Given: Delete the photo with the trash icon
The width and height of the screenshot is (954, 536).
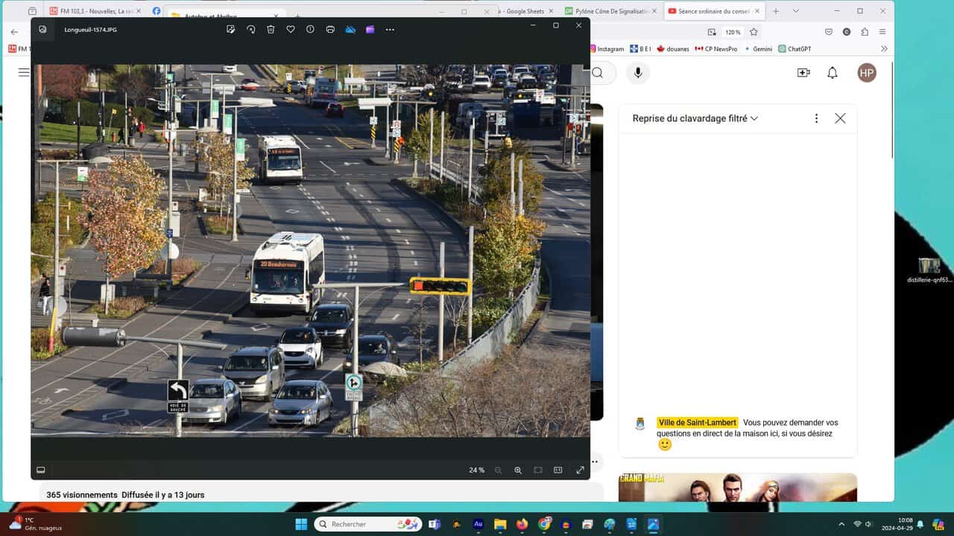Looking at the screenshot, I should tap(271, 29).
